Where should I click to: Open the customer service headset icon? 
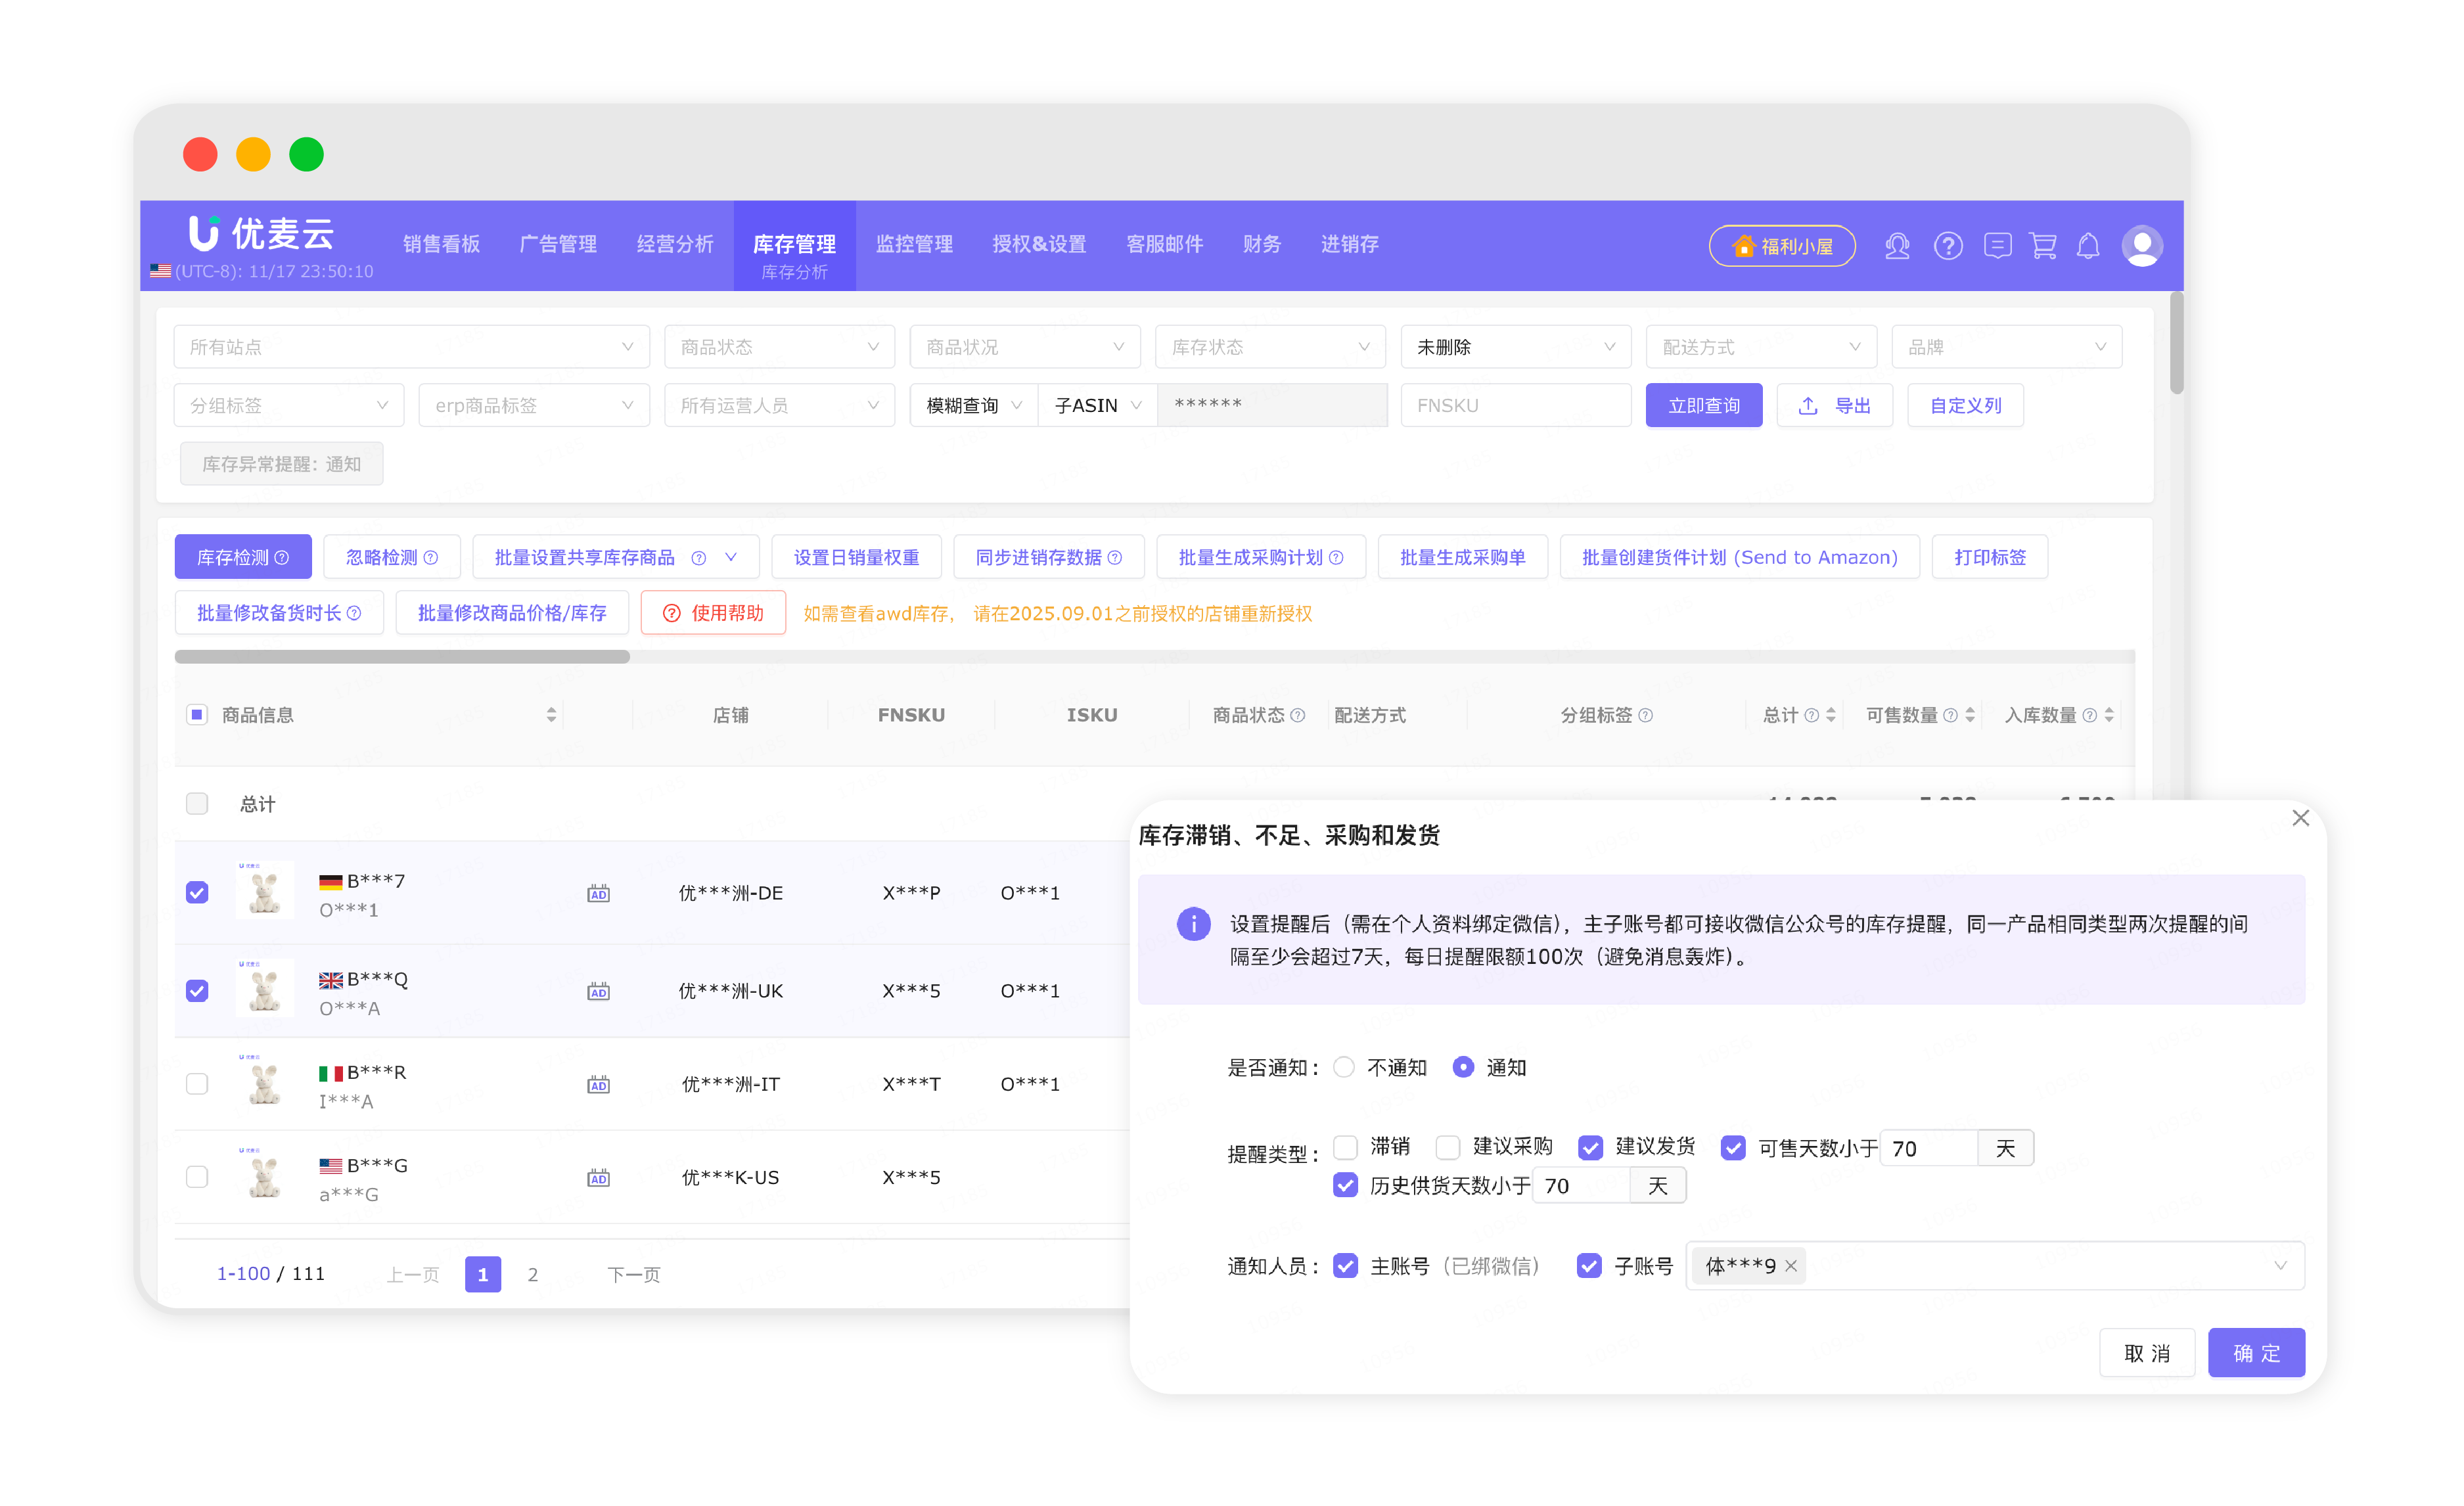[1897, 246]
